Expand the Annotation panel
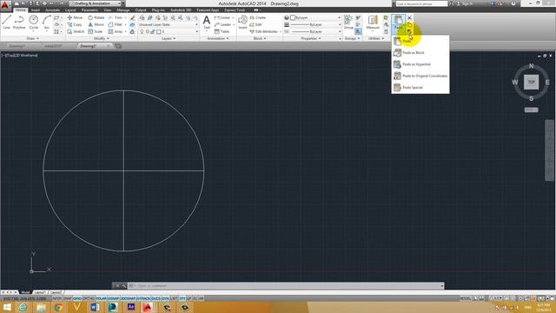556x313 pixels. [x=218, y=38]
